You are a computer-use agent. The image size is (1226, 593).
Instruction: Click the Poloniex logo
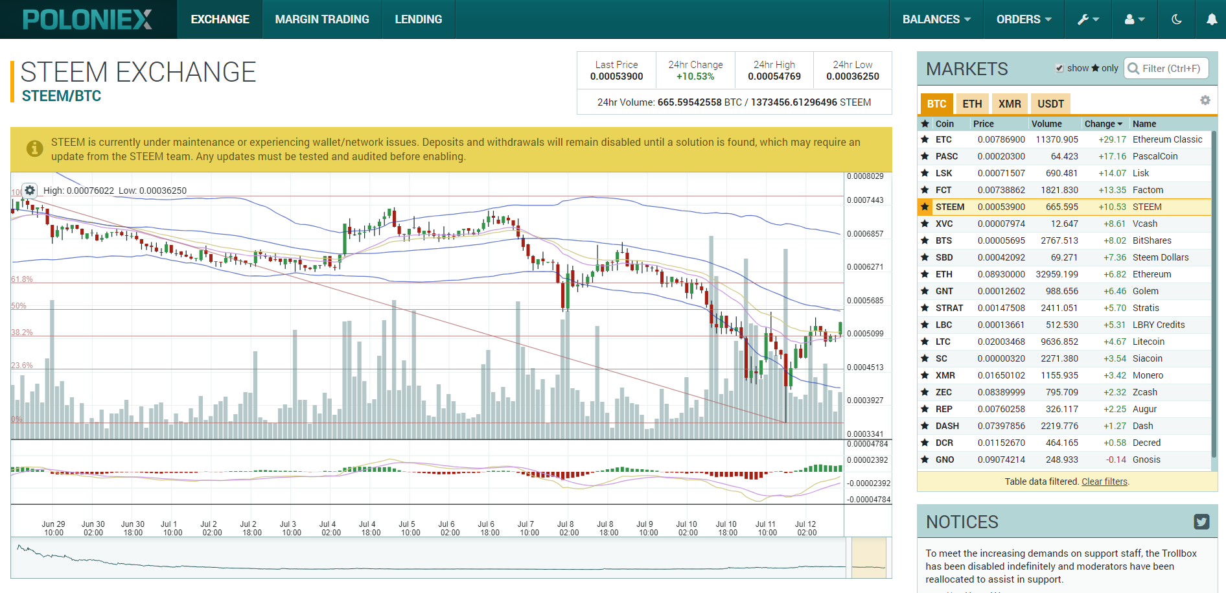point(87,19)
